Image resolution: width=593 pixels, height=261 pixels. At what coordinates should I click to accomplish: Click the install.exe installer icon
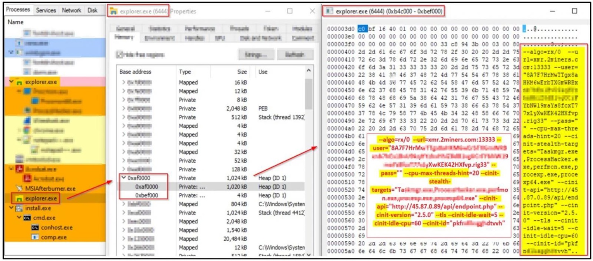19,208
